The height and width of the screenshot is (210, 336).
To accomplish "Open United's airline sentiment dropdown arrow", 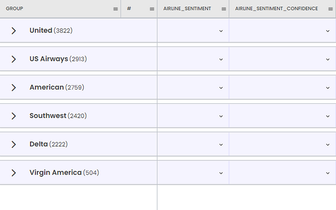I will point(221,31).
